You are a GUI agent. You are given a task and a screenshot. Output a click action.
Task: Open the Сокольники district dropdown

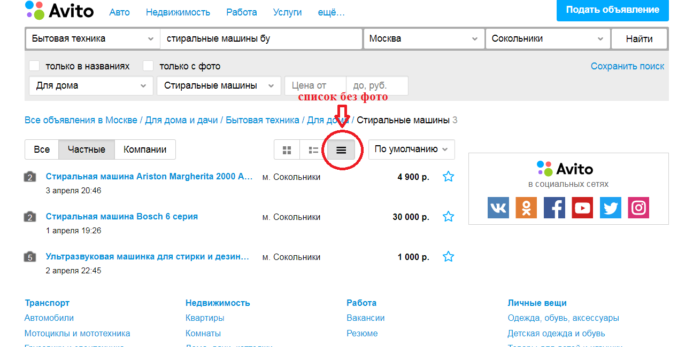click(x=548, y=39)
